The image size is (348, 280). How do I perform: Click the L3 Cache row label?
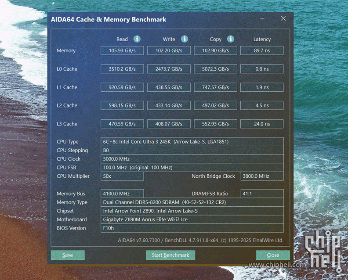pos(67,124)
